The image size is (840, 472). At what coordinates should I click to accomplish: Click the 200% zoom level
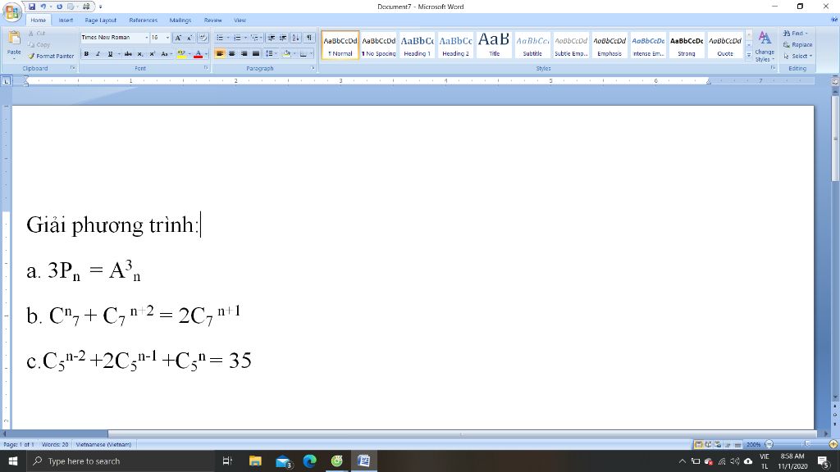[x=753, y=444]
